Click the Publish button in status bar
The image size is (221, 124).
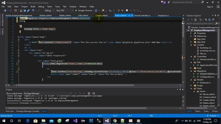(x=213, y=116)
